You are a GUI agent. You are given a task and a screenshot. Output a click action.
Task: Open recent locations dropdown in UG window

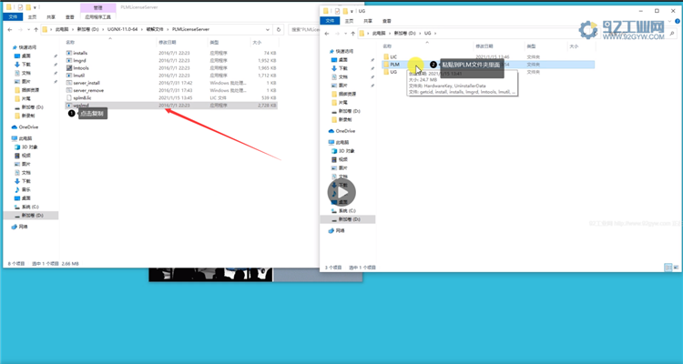pos(346,34)
